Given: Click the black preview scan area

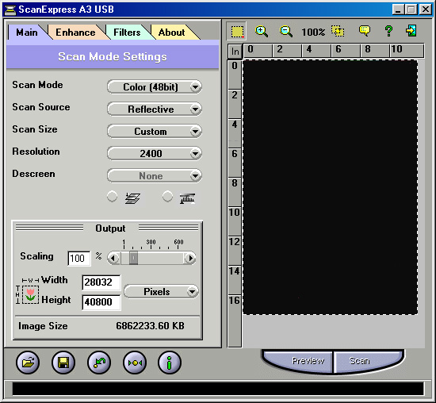Looking at the screenshot, I should (x=330, y=187).
